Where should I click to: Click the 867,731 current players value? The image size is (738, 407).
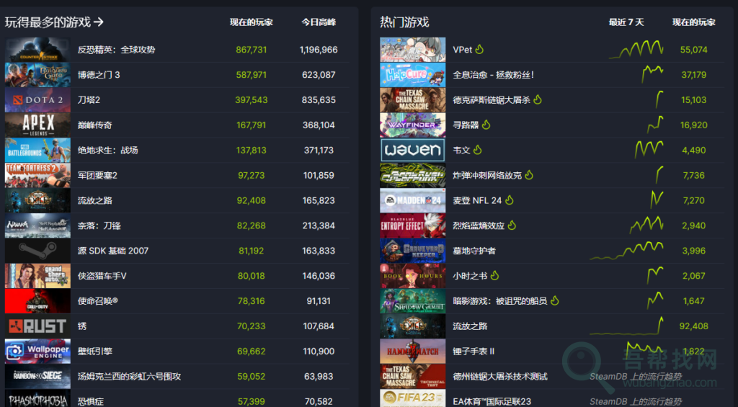pos(252,50)
